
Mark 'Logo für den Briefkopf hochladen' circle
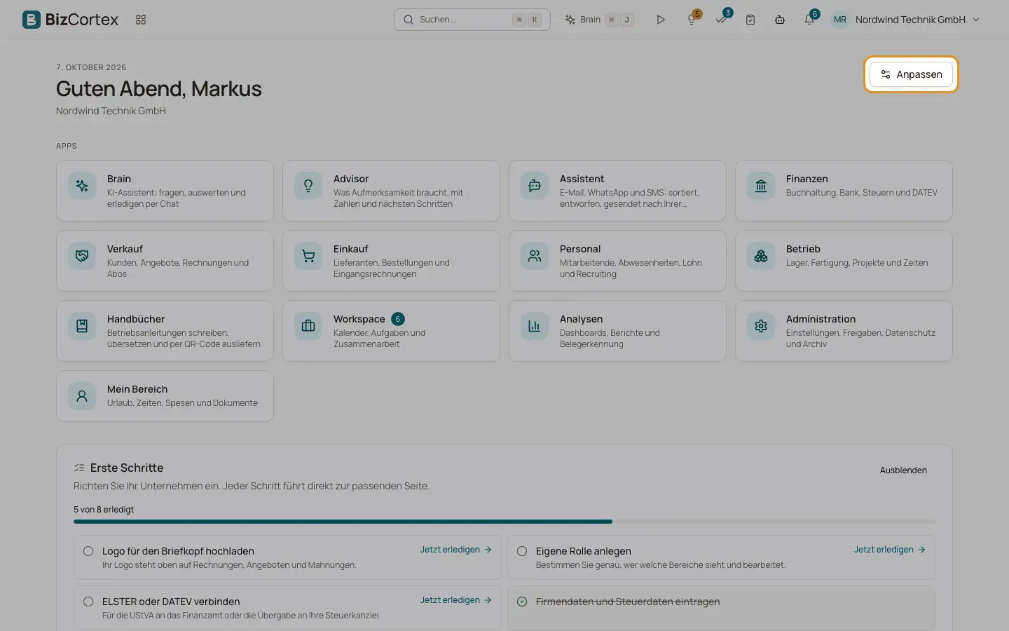88,551
